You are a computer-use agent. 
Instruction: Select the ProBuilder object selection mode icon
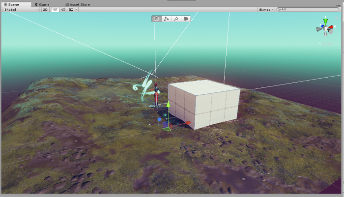pyautogui.click(x=156, y=19)
